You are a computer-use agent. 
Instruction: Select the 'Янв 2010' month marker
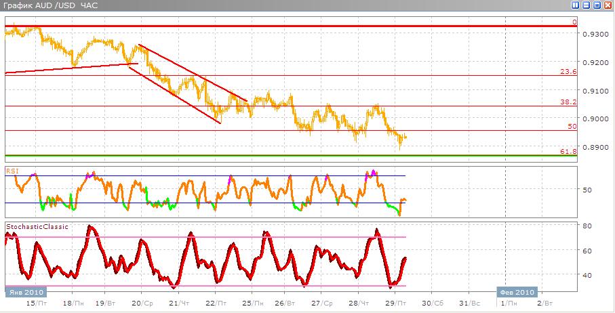pos(26,292)
